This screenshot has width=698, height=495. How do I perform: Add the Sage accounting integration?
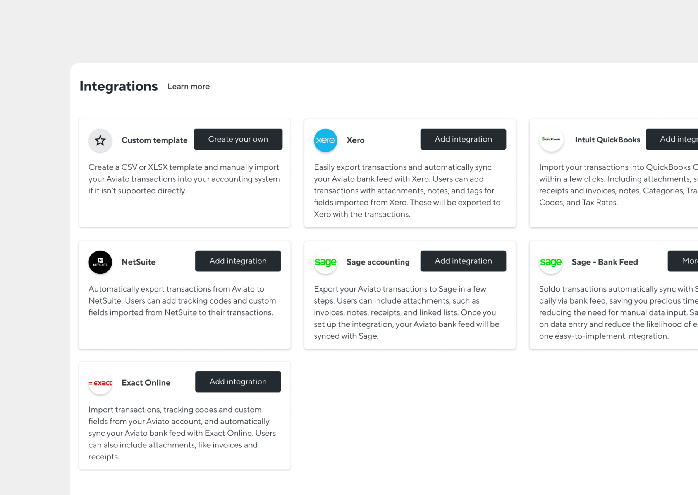[x=463, y=261]
